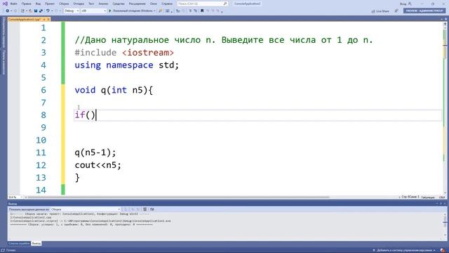The height and width of the screenshot is (253, 449).
Task: Click the feedback icon beside Live Share
Action: pyautogui.click(x=396, y=11)
